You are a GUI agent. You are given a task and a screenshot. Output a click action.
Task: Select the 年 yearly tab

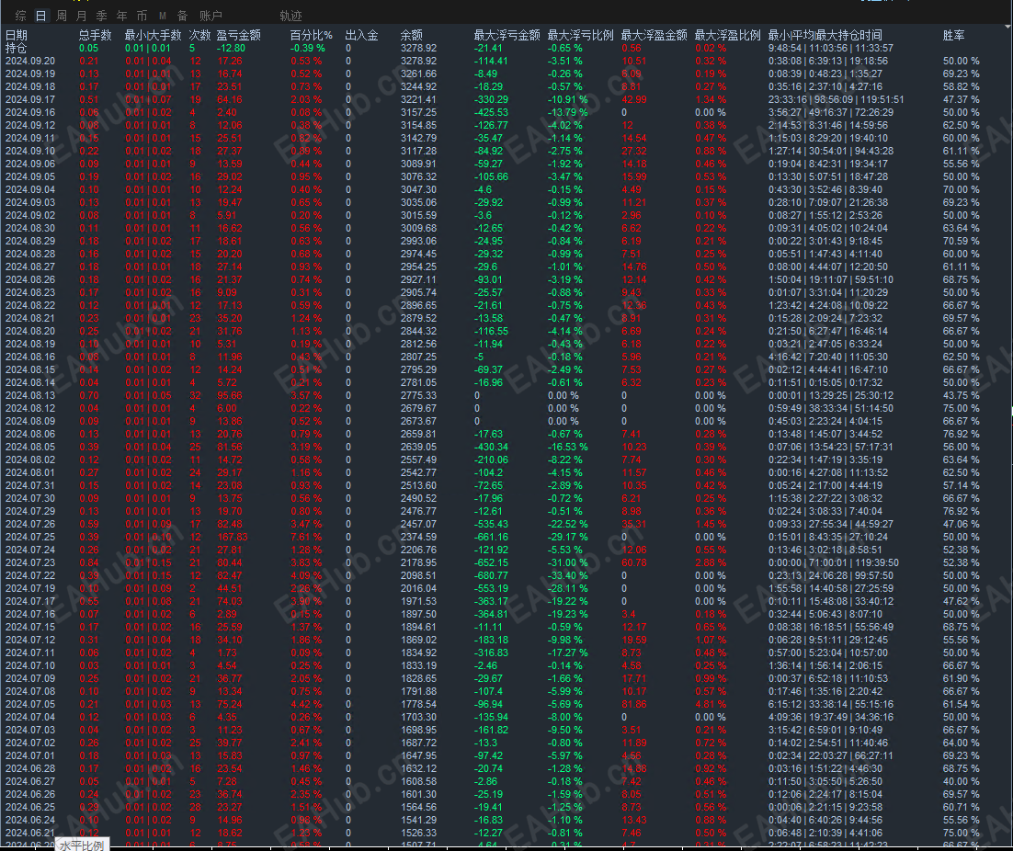pos(121,16)
